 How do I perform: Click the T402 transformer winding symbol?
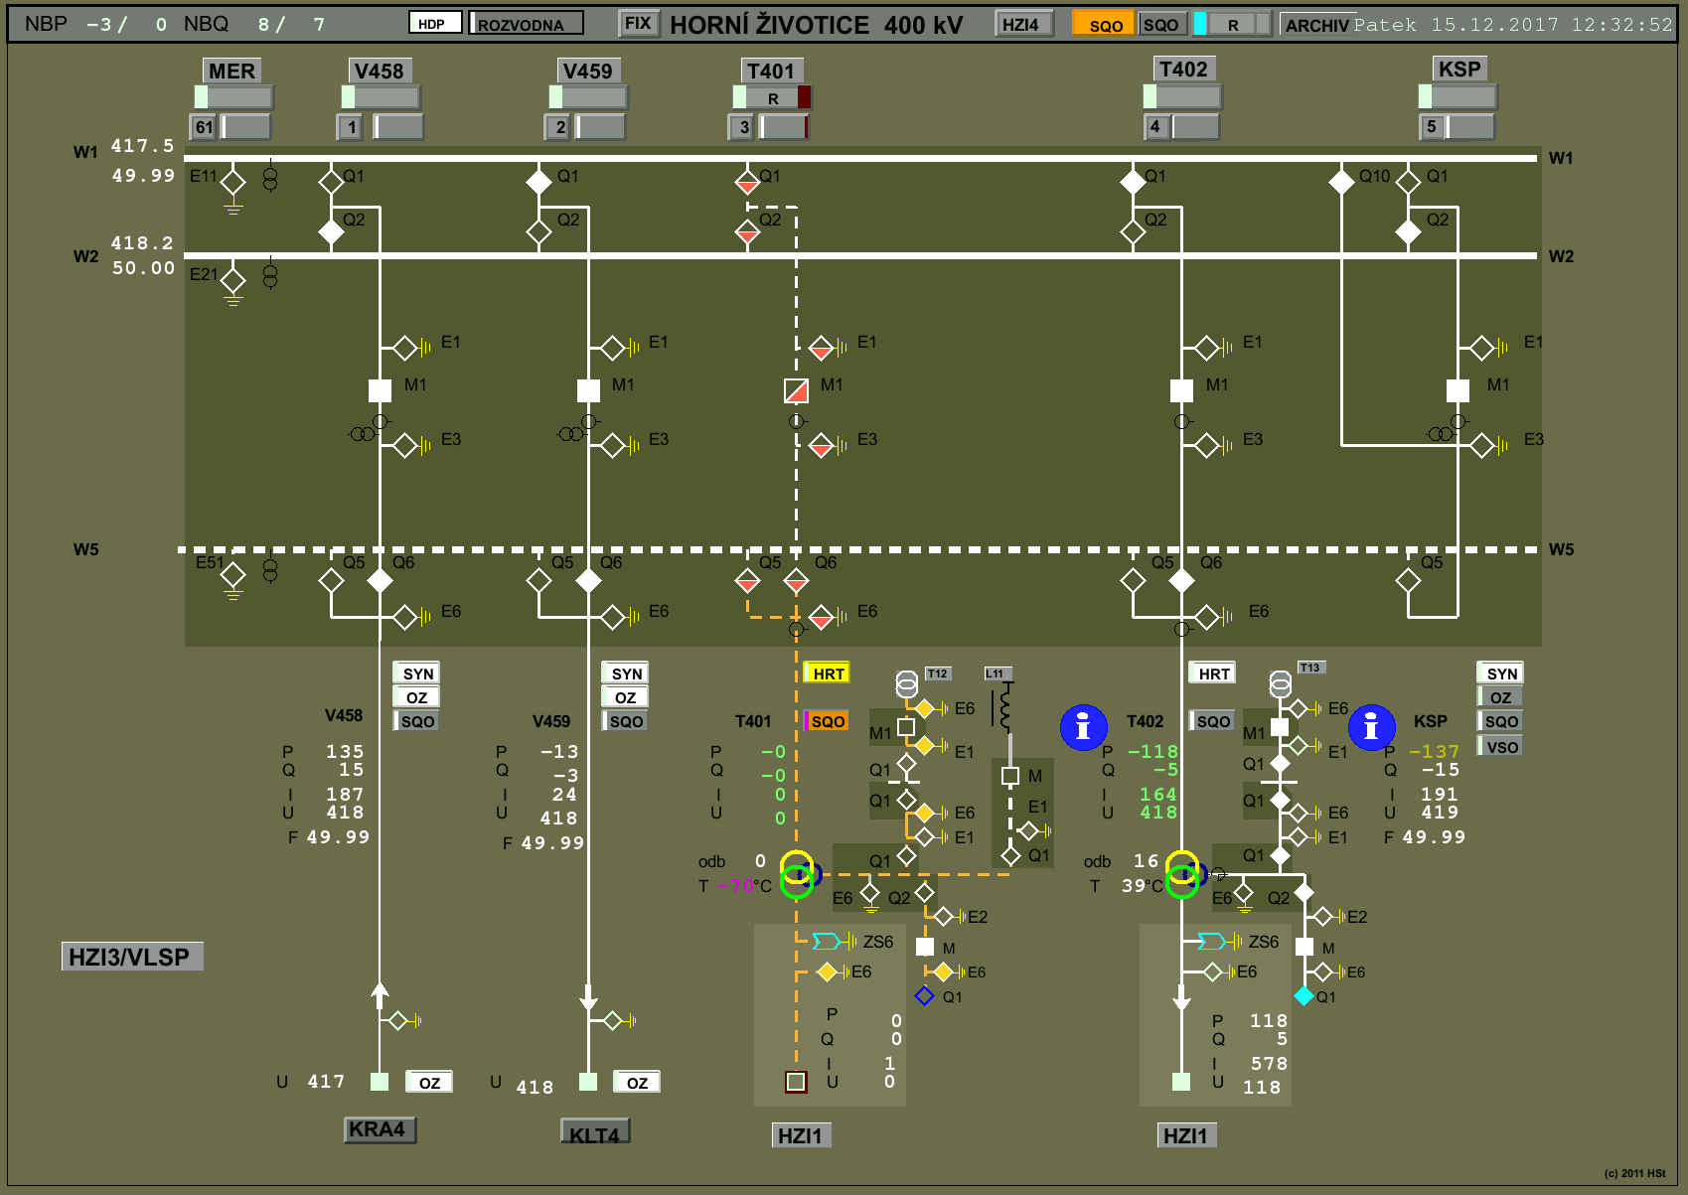[1184, 874]
